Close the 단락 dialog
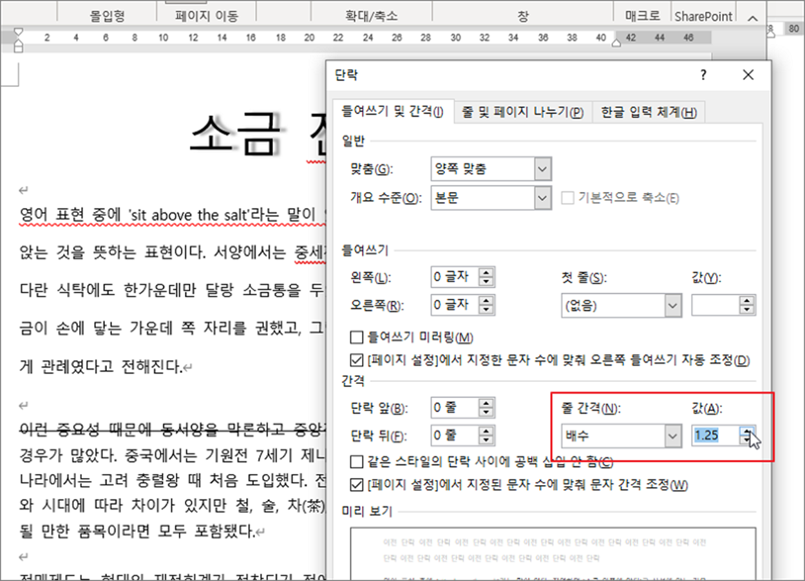 tap(748, 75)
